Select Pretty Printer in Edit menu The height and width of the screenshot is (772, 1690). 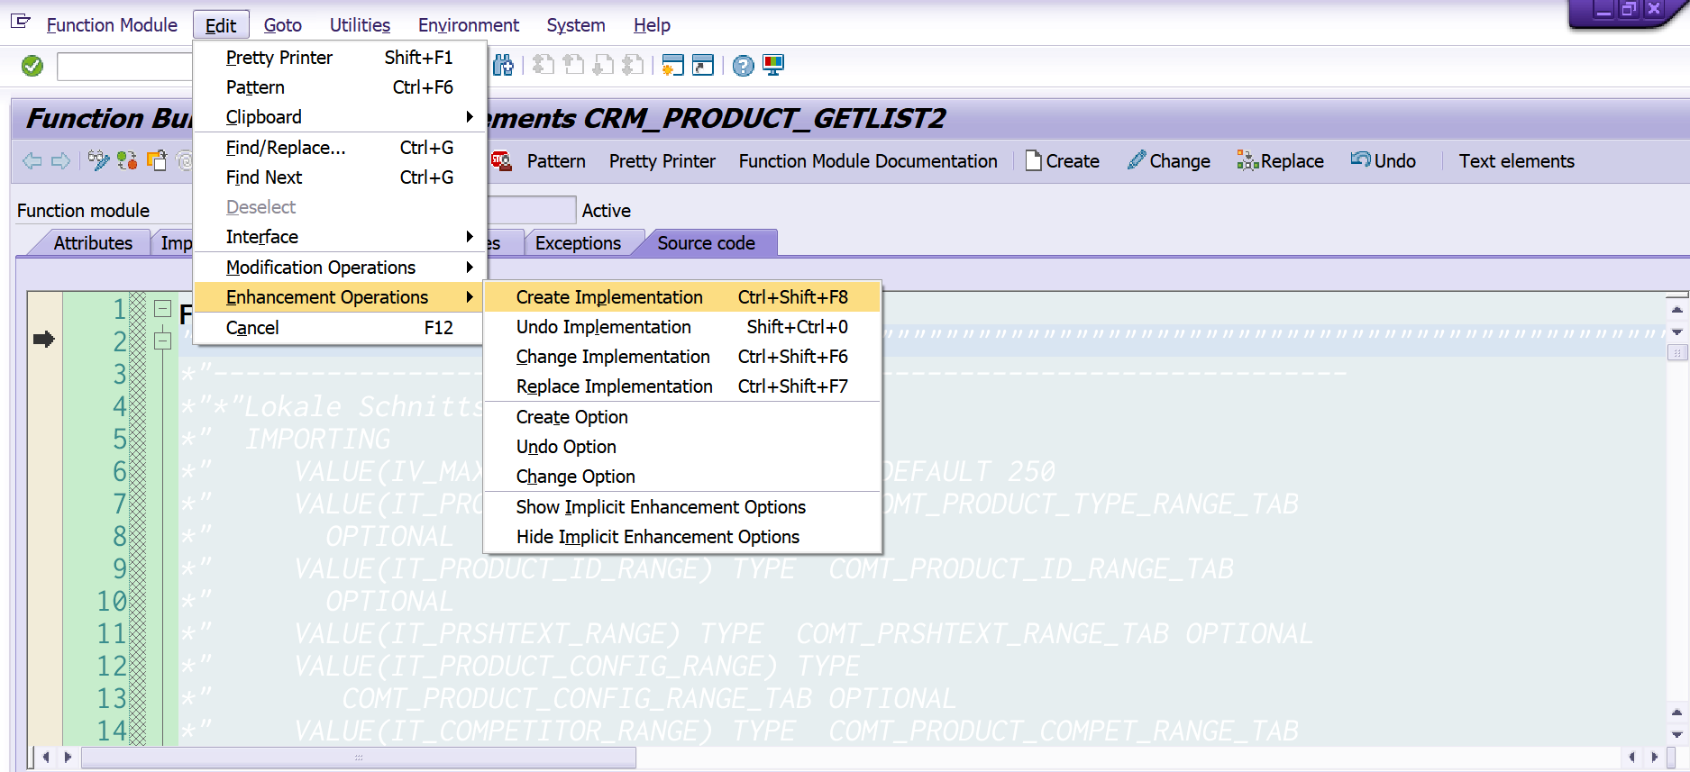[x=340, y=58]
